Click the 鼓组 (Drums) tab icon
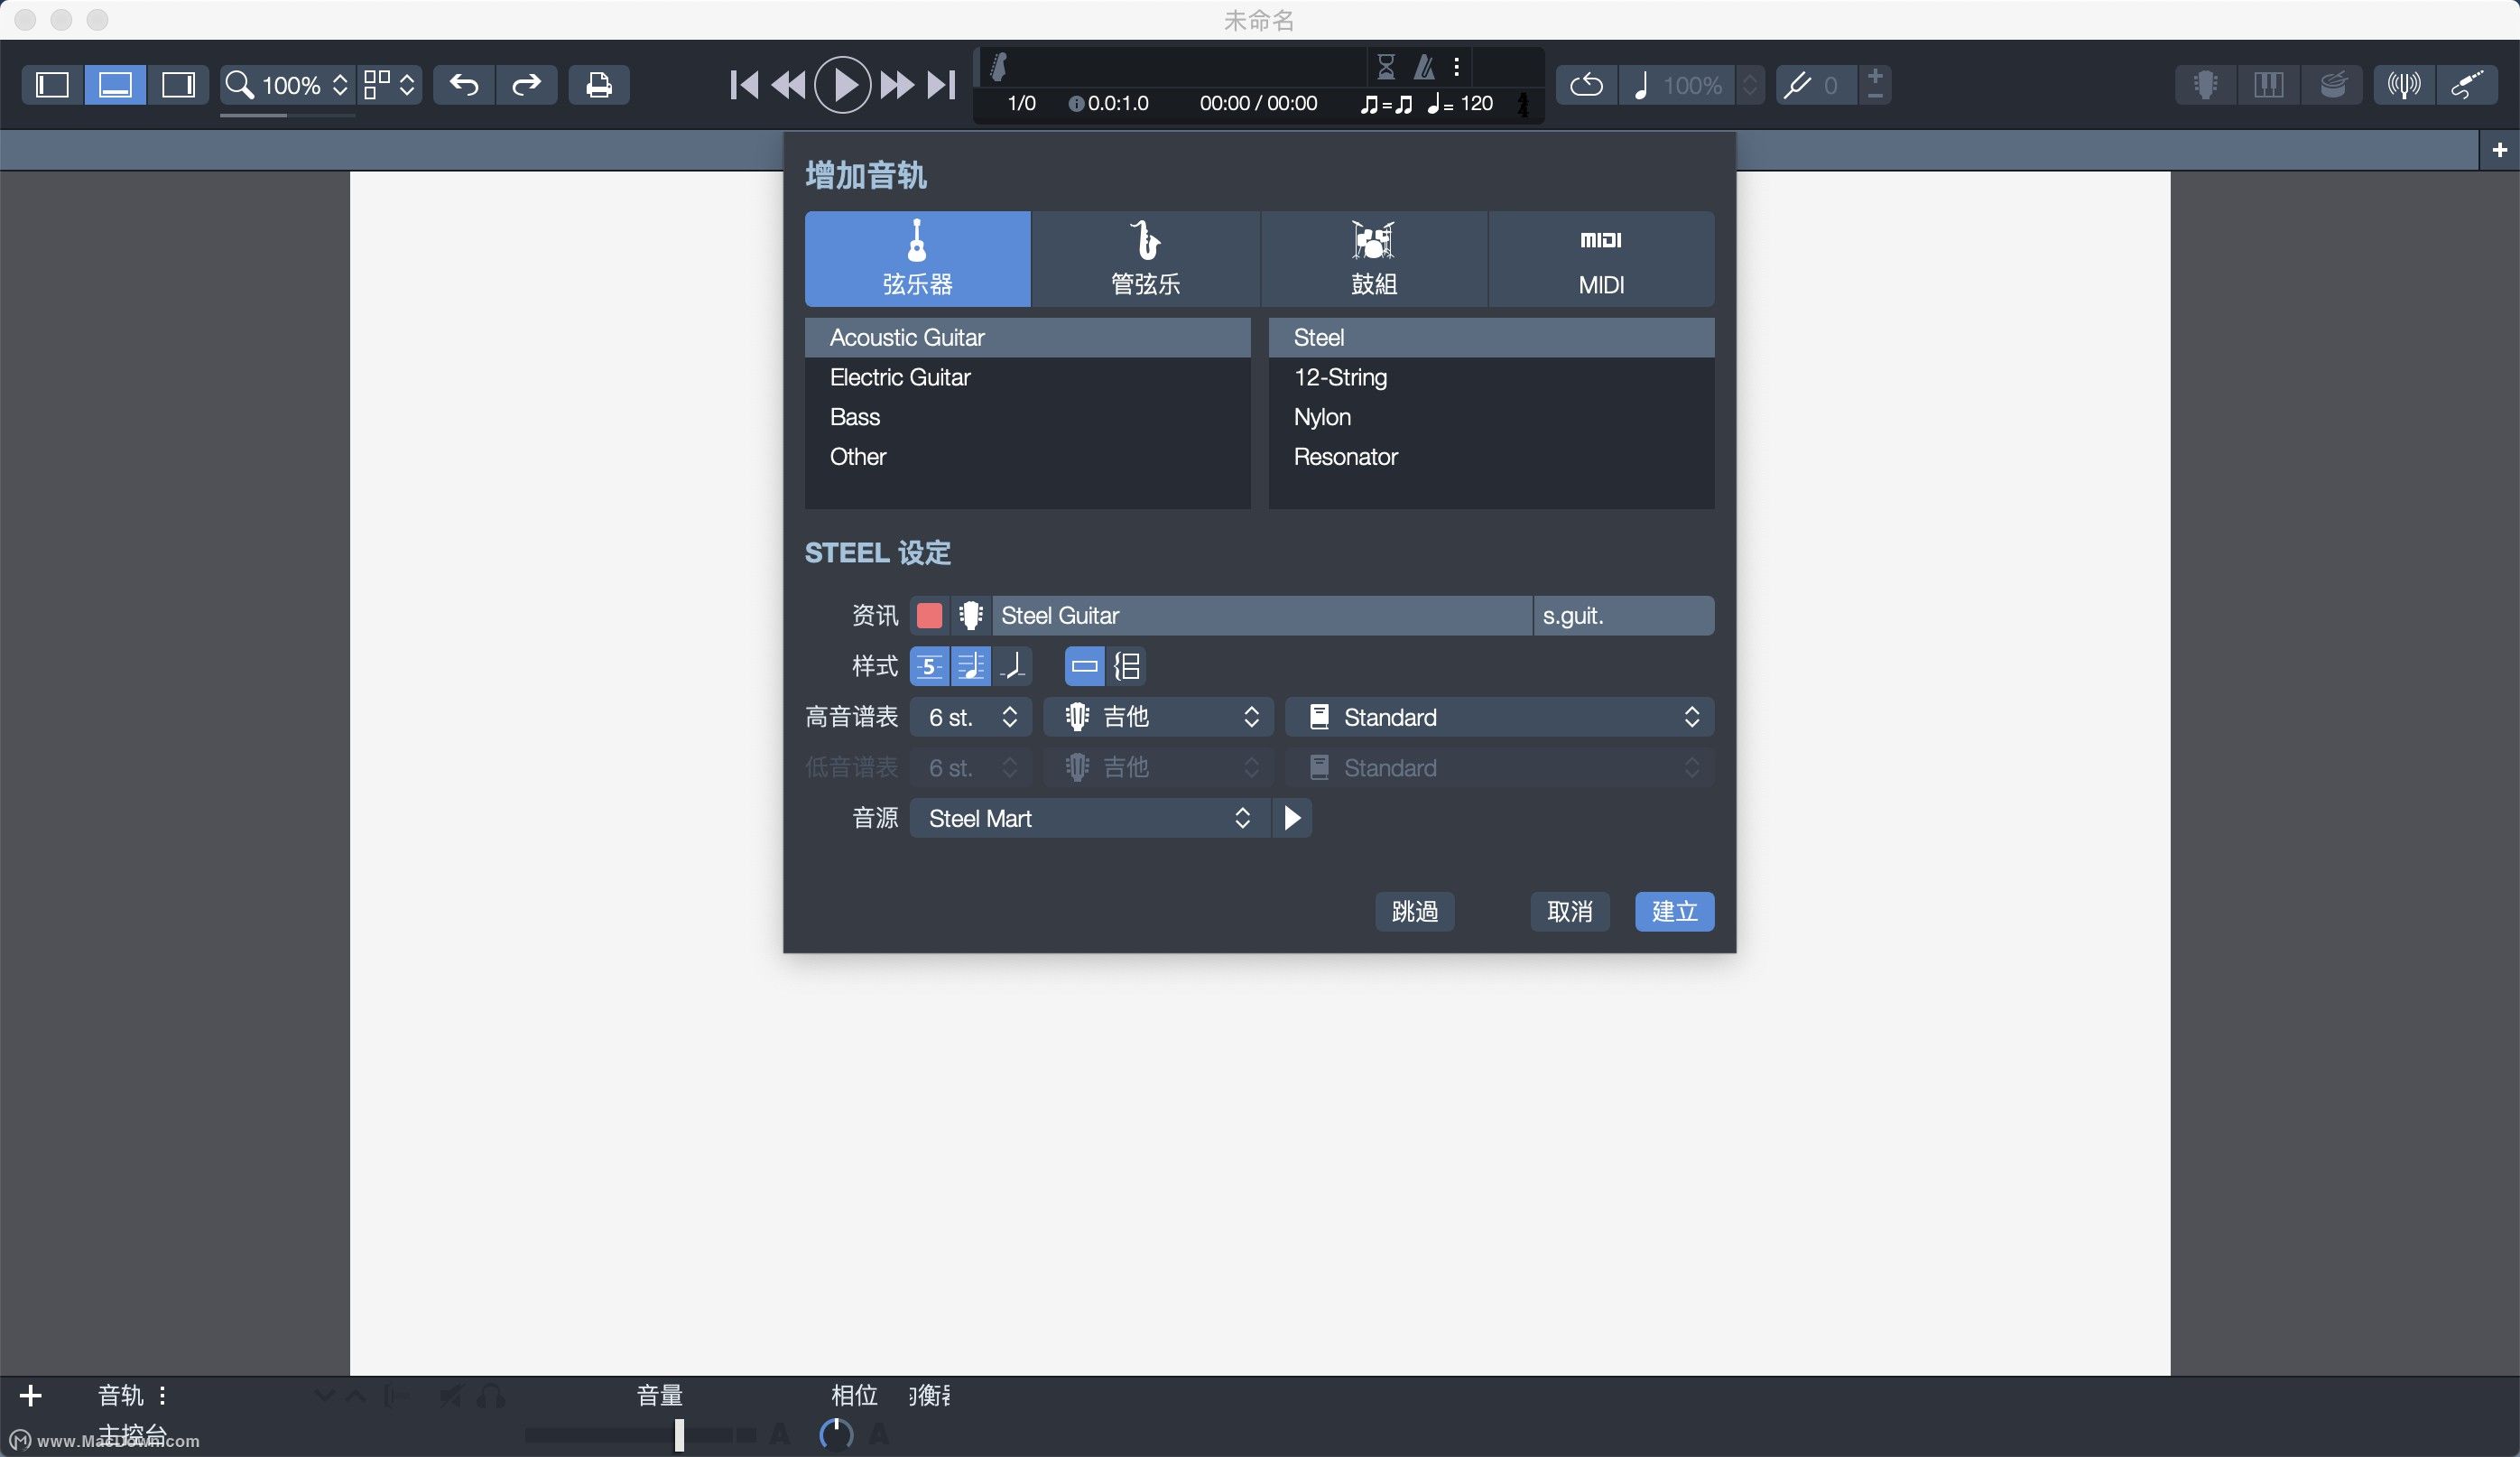 [1374, 256]
